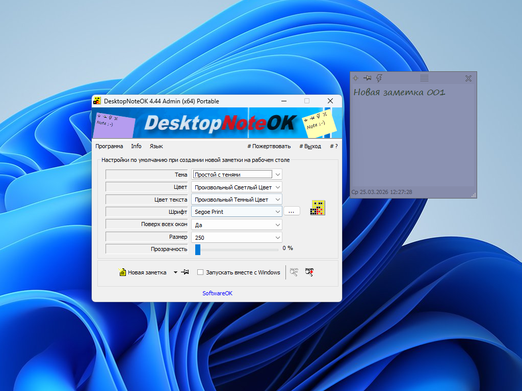Close the note with its X icon
This screenshot has width=522, height=391.
tap(468, 78)
